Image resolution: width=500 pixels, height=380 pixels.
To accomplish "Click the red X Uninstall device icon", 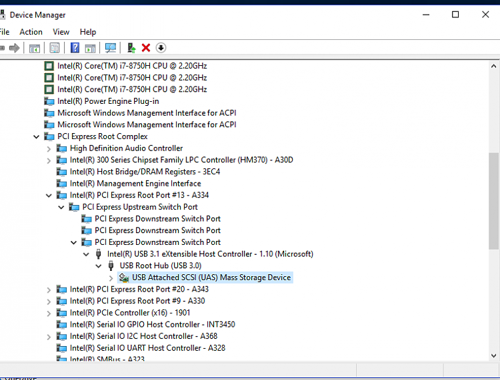I will [x=146, y=48].
